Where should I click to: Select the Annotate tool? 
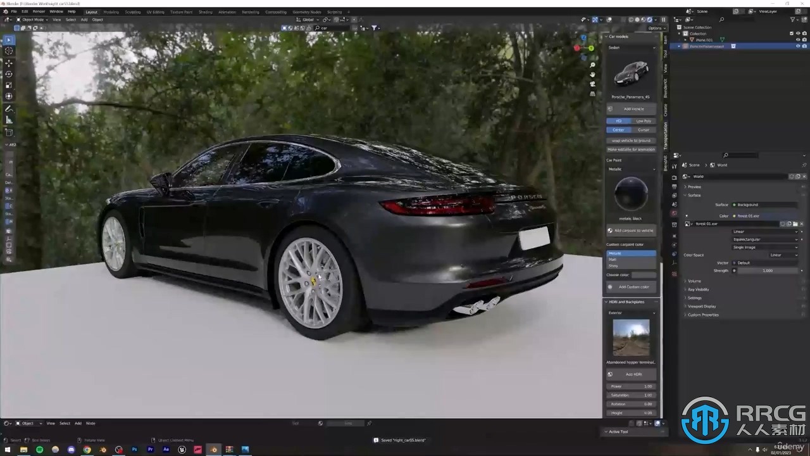(9, 109)
